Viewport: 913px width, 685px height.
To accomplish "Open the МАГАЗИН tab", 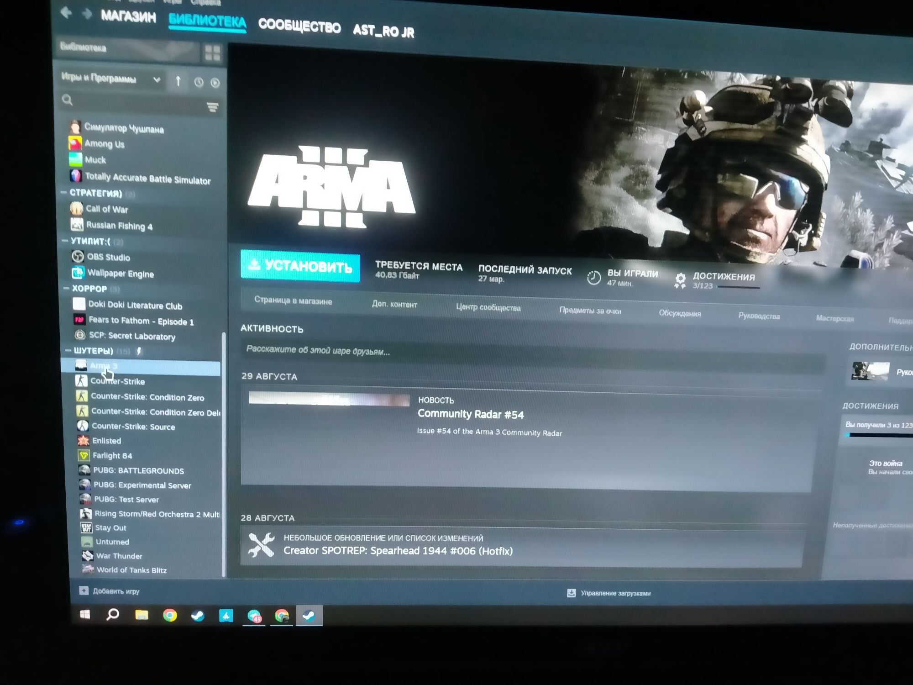I will 129,16.
